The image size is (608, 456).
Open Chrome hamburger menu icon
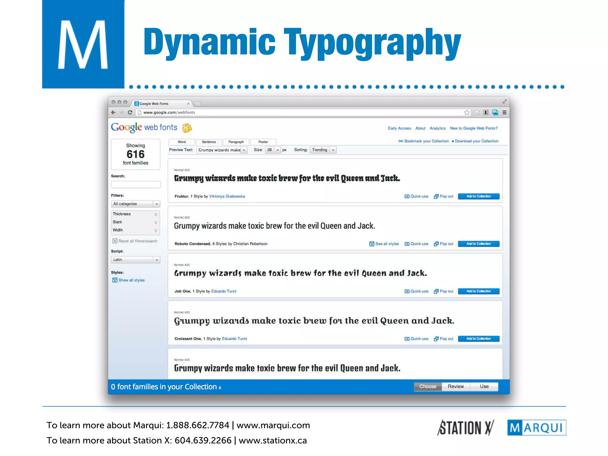click(504, 113)
